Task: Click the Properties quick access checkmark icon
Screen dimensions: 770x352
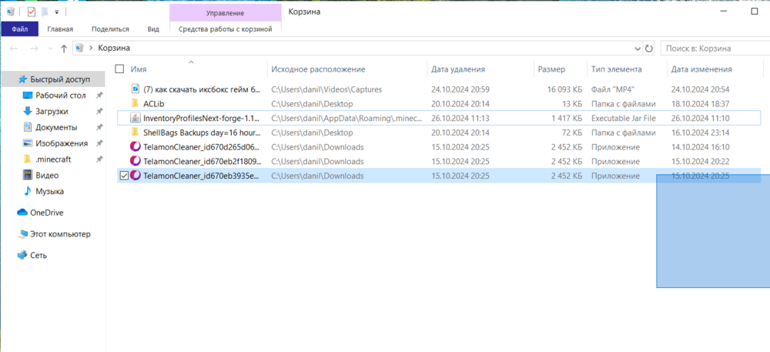Action: pos(32,12)
